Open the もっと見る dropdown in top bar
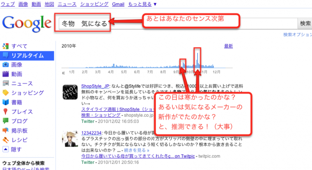The width and height of the screenshot is (312, 170). point(142,4)
